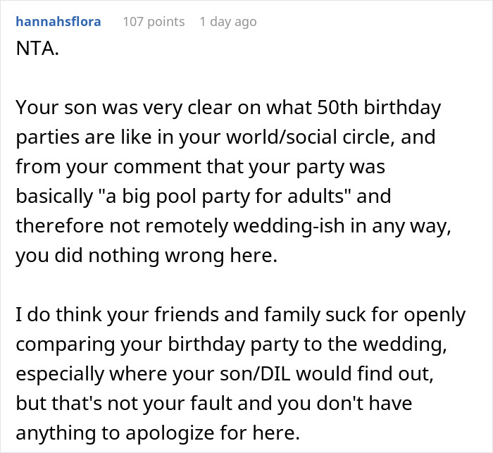Viewport: 493px width, 453px height.
Task: Click the 107 points score
Action: click(x=154, y=22)
